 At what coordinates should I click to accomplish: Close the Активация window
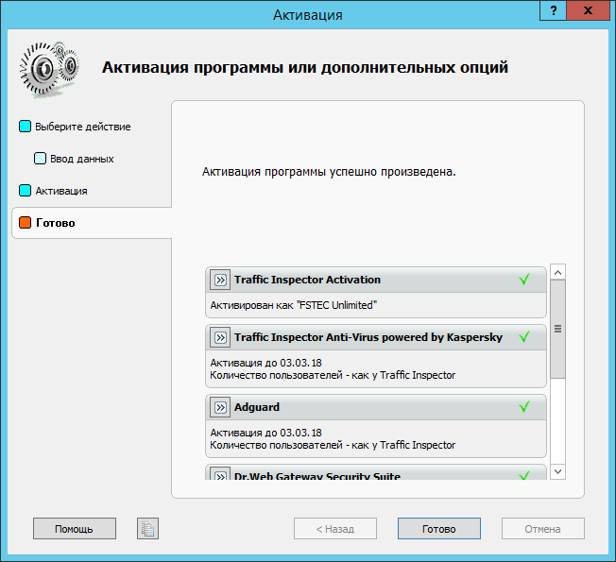point(588,10)
